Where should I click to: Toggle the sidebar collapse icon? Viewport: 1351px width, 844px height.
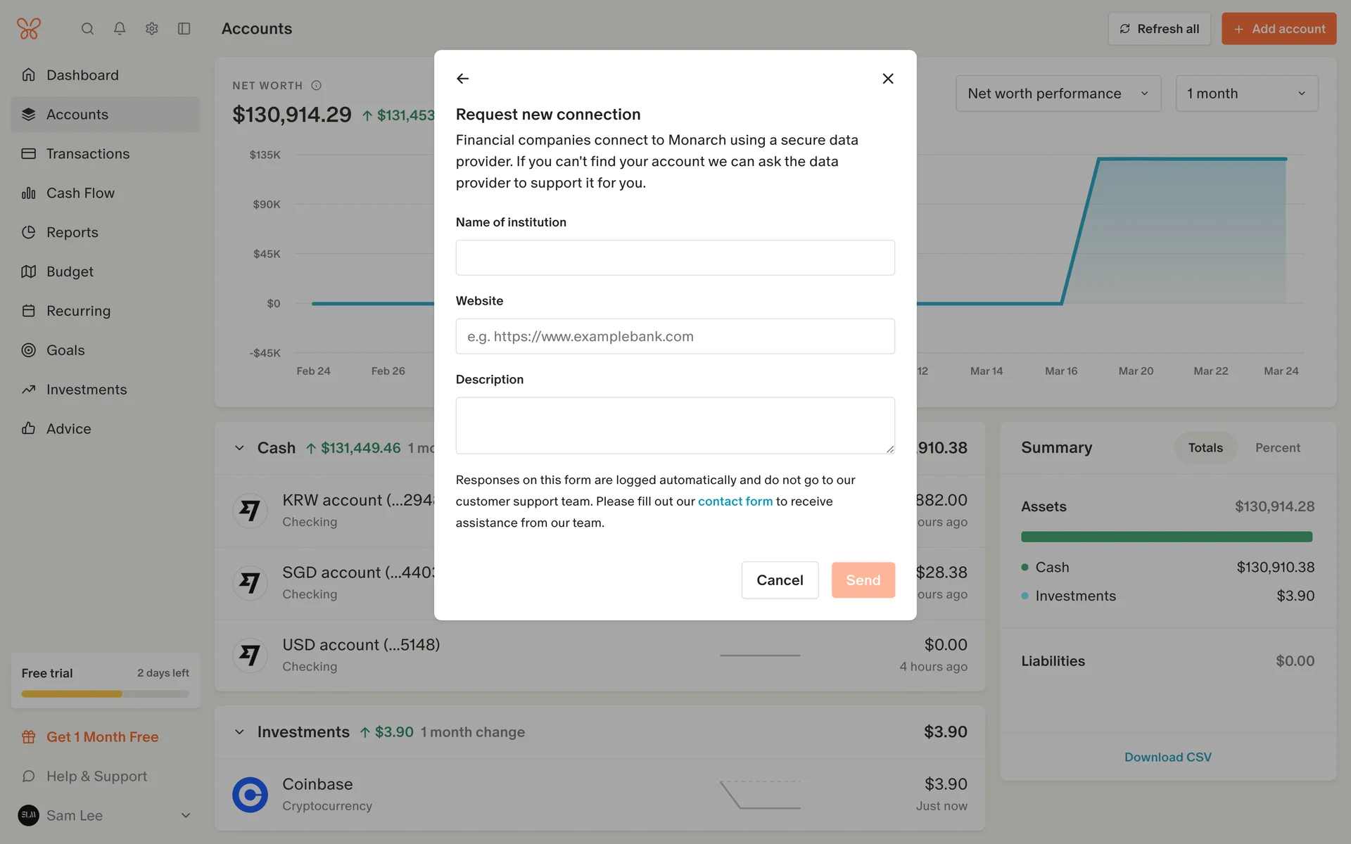click(184, 29)
